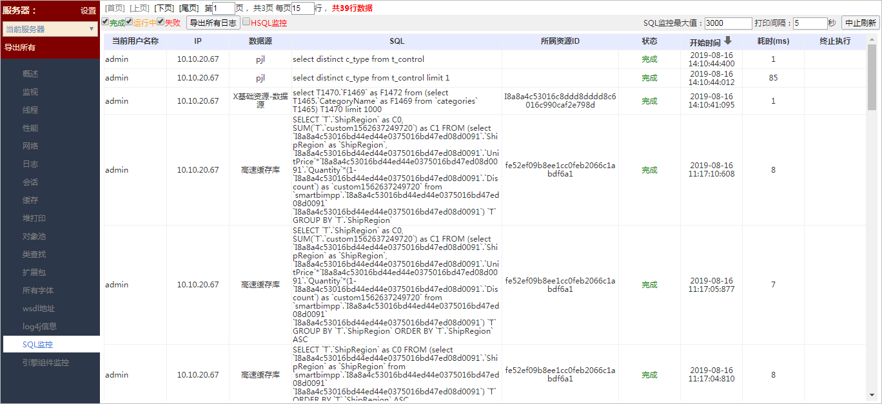Open the wsdl地址 menu item
This screenshot has height=404, width=882.
click(x=39, y=308)
